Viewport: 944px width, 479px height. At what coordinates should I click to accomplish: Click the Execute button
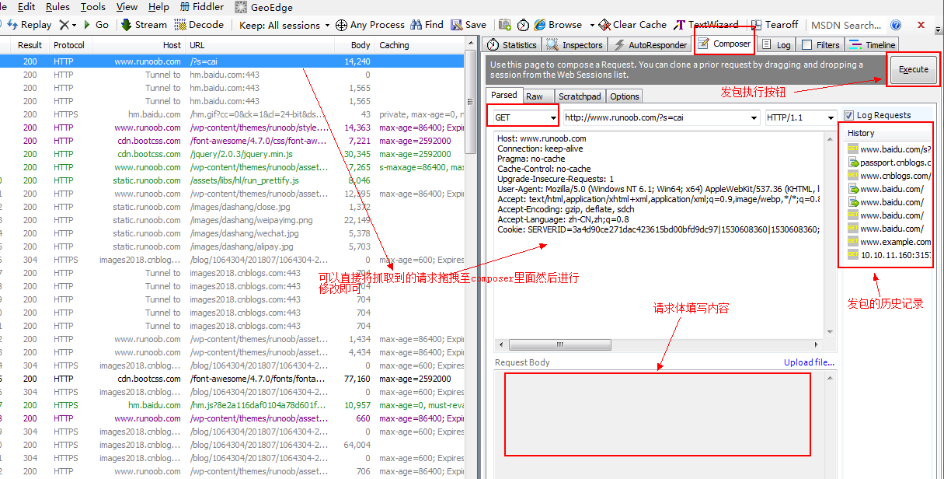[914, 69]
